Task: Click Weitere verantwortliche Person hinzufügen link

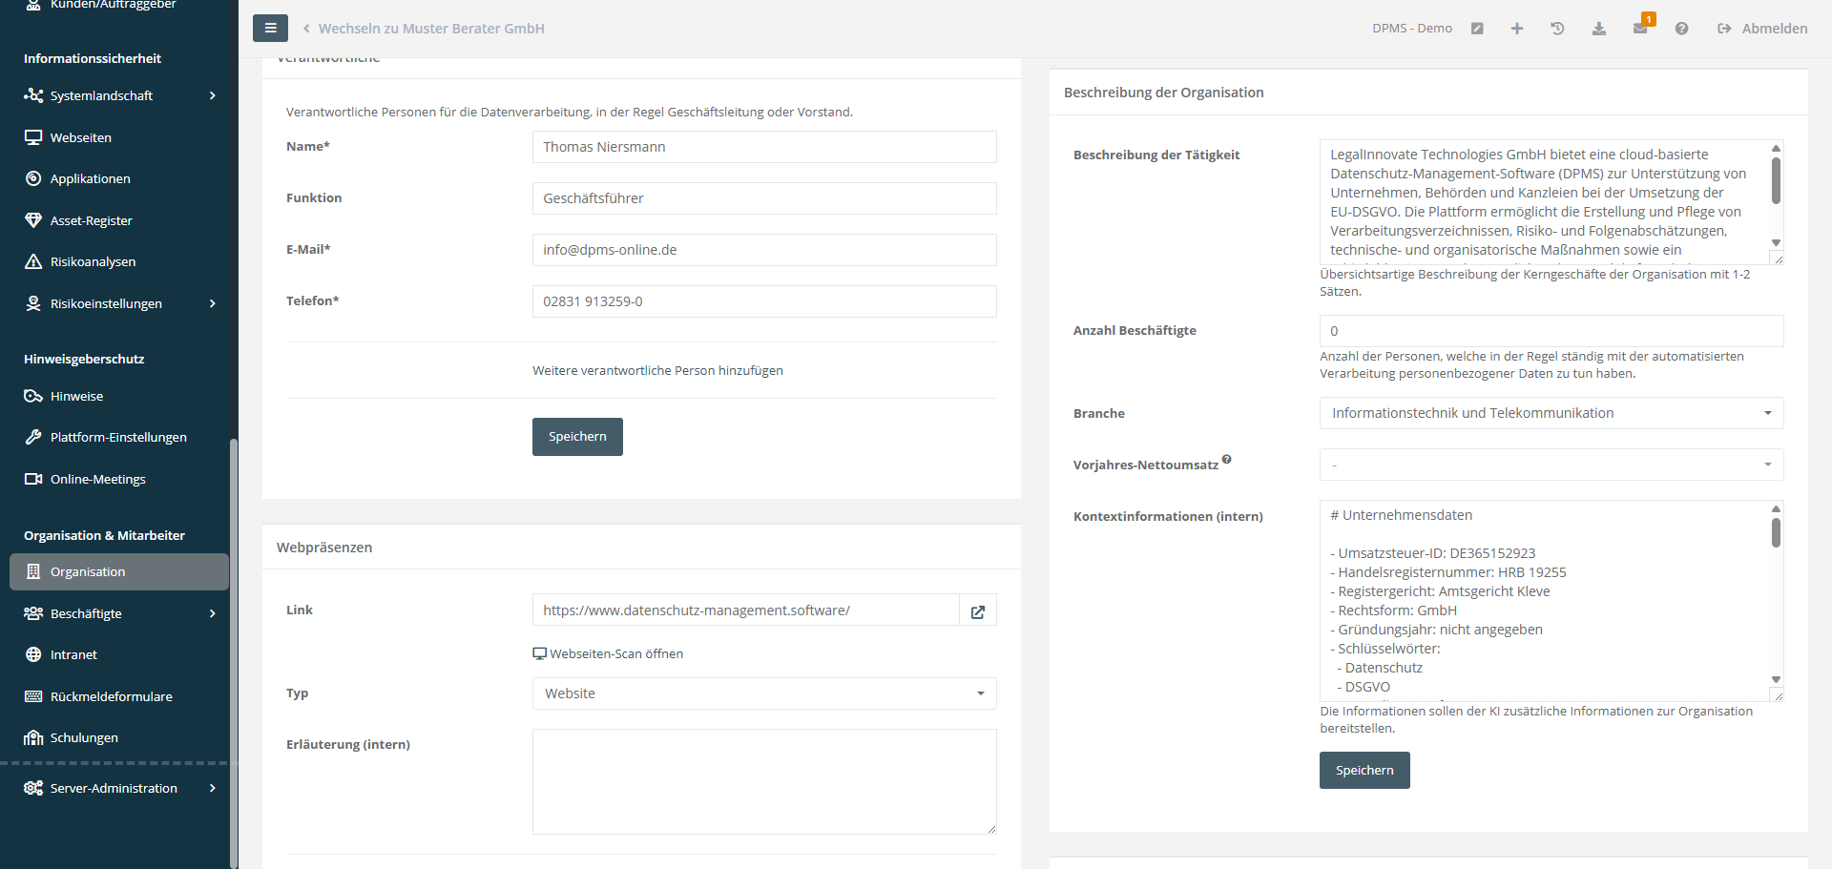Action: (657, 370)
